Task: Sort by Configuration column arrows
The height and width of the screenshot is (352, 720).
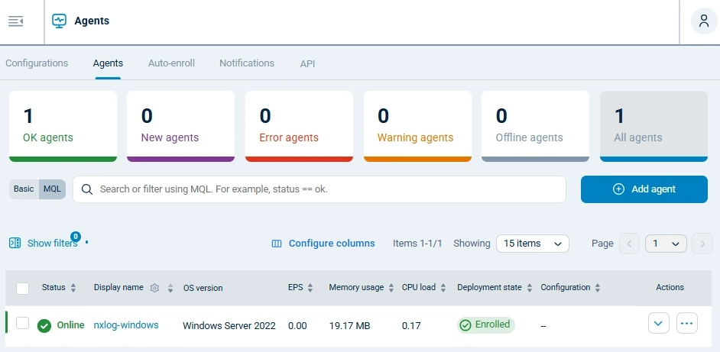Action: point(598,288)
